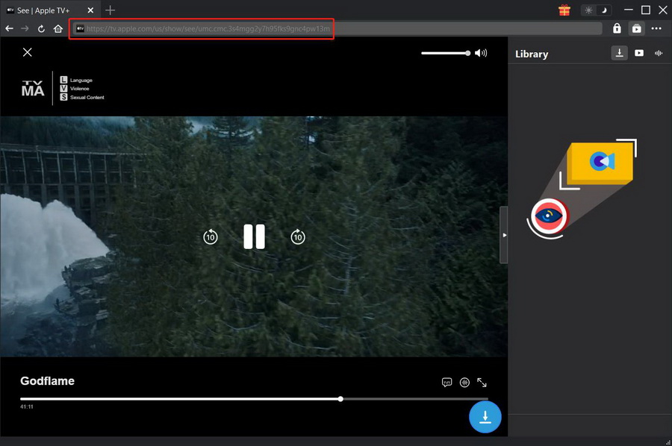The width and height of the screenshot is (672, 446).
Task: Adjust the volume slider
Action: 446,53
